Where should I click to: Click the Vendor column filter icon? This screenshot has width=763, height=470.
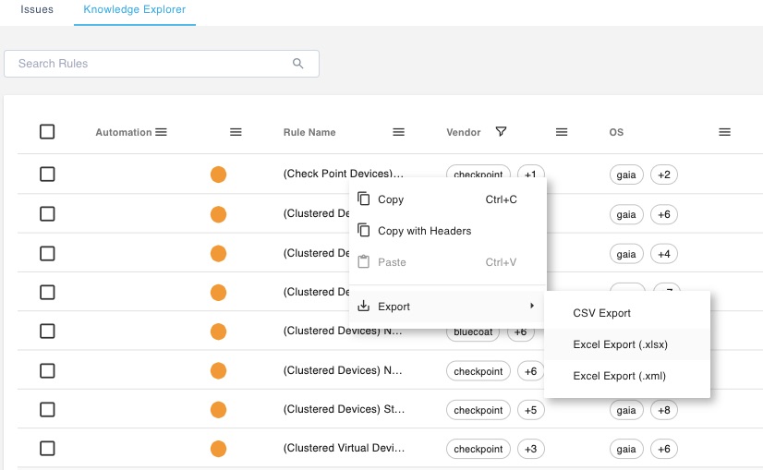pos(501,132)
